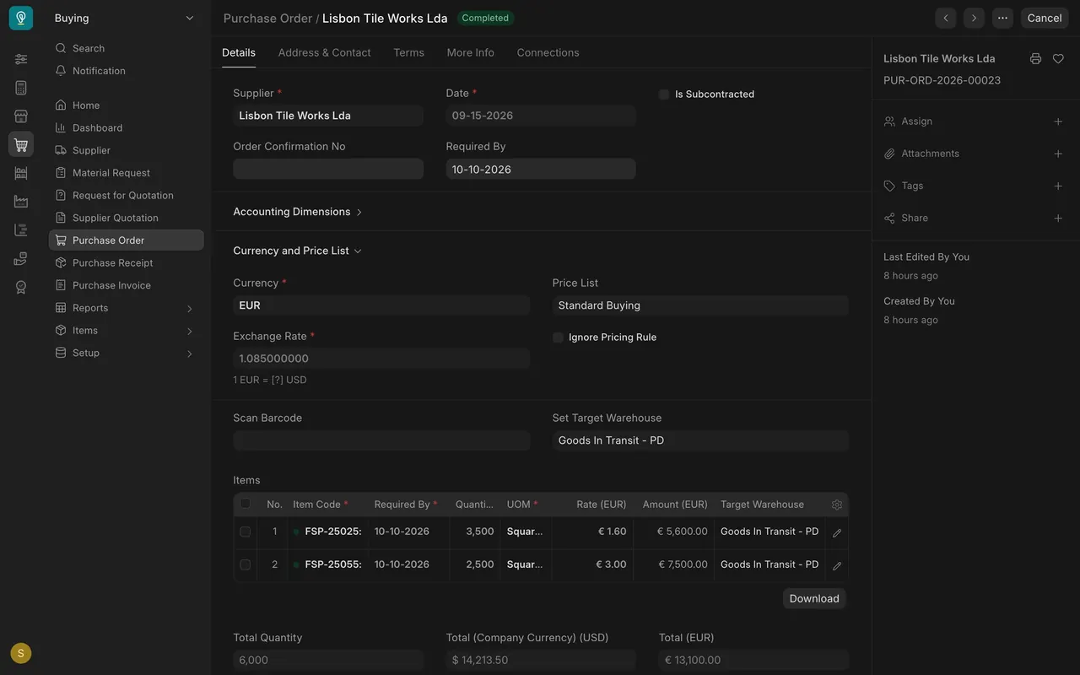Open the settings sliders icon in left rail
The image size is (1080, 675).
21,59
